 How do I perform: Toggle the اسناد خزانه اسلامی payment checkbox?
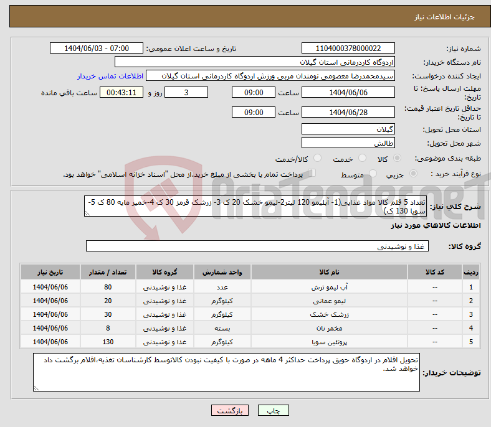tap(312, 174)
